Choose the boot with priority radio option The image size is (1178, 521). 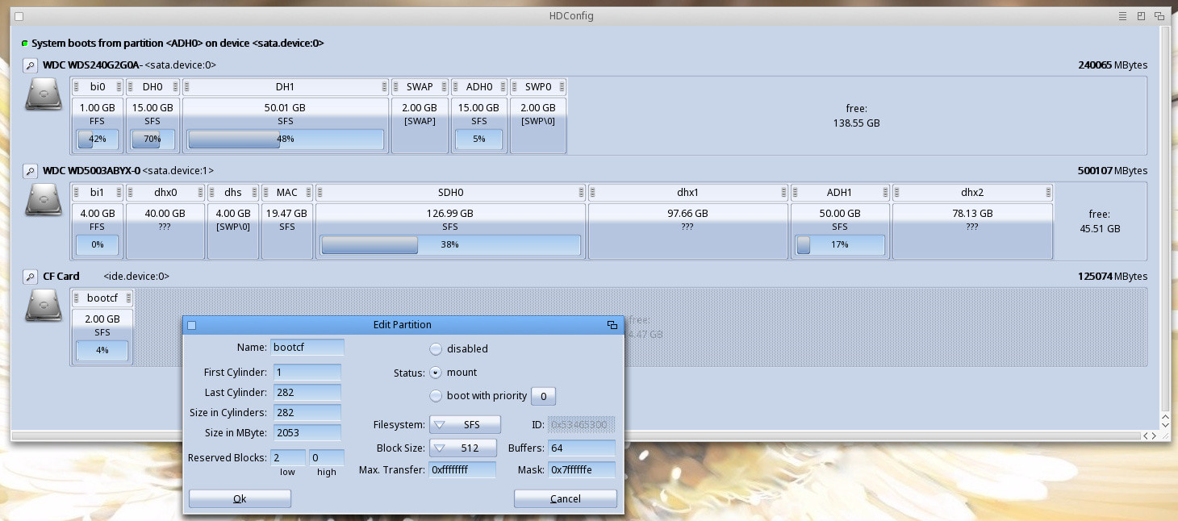click(436, 396)
